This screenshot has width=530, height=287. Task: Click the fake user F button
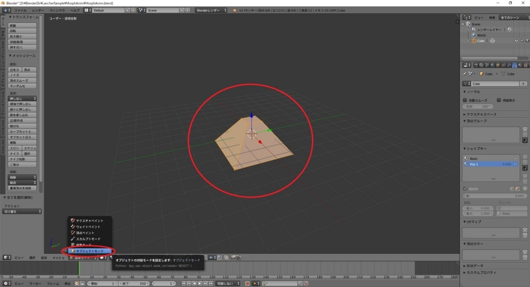click(523, 84)
